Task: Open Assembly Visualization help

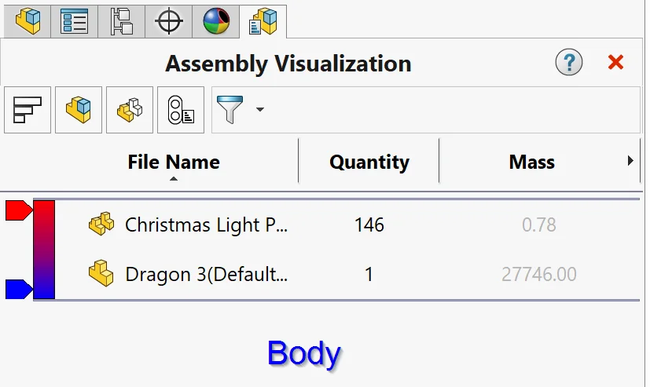Action: pos(568,63)
